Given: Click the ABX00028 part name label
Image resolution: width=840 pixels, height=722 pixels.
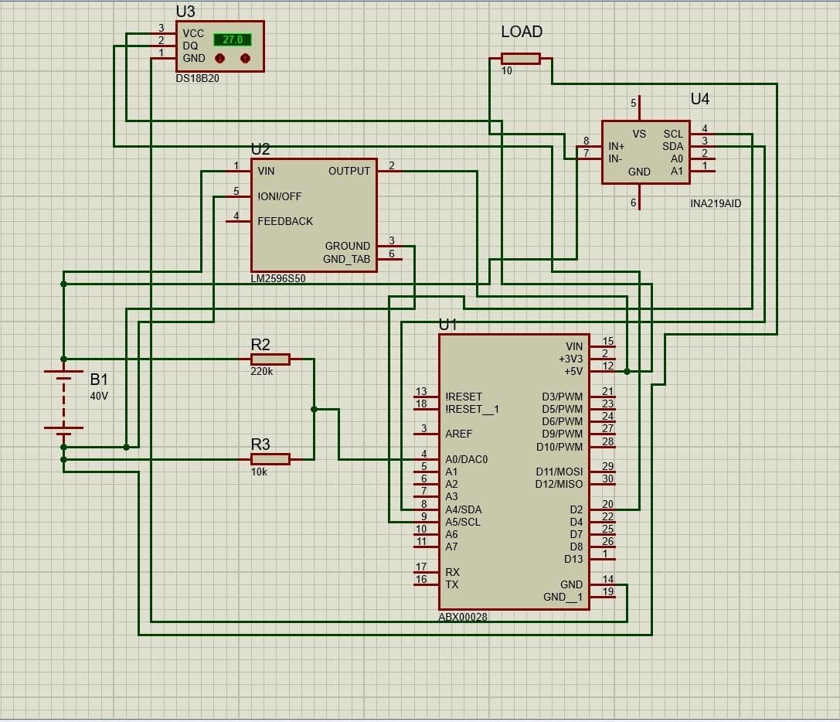Looking at the screenshot, I should point(463,617).
